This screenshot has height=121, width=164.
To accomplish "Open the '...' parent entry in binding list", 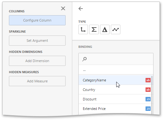I will point(116,70).
